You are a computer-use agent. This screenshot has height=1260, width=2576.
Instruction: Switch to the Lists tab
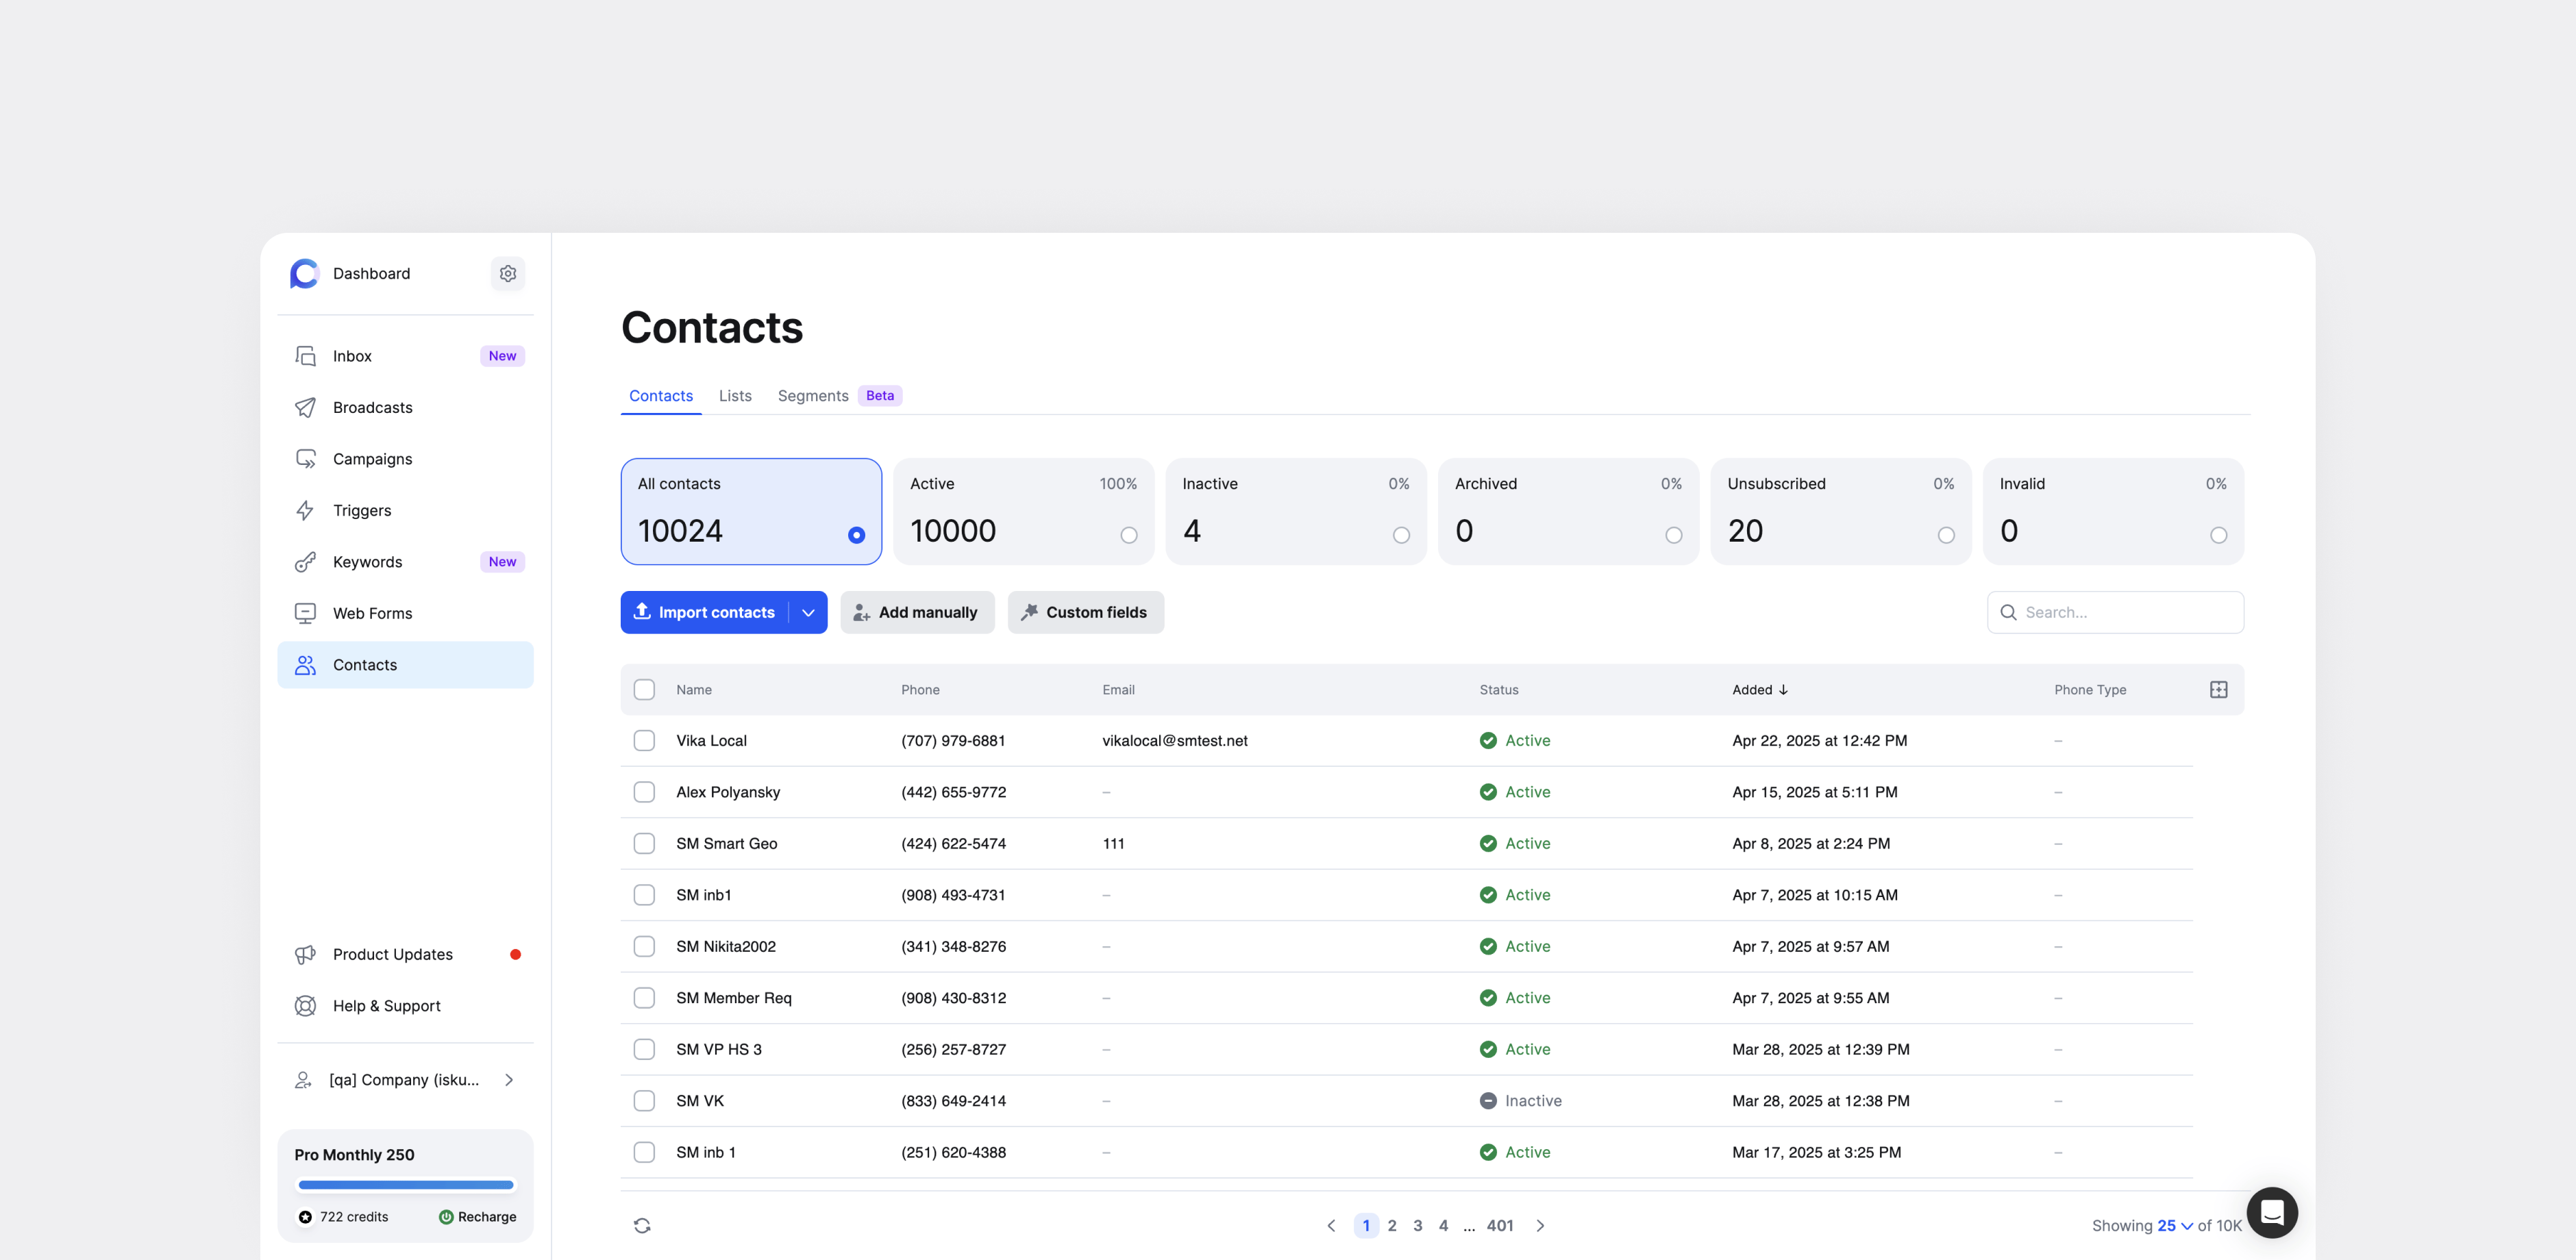735,396
